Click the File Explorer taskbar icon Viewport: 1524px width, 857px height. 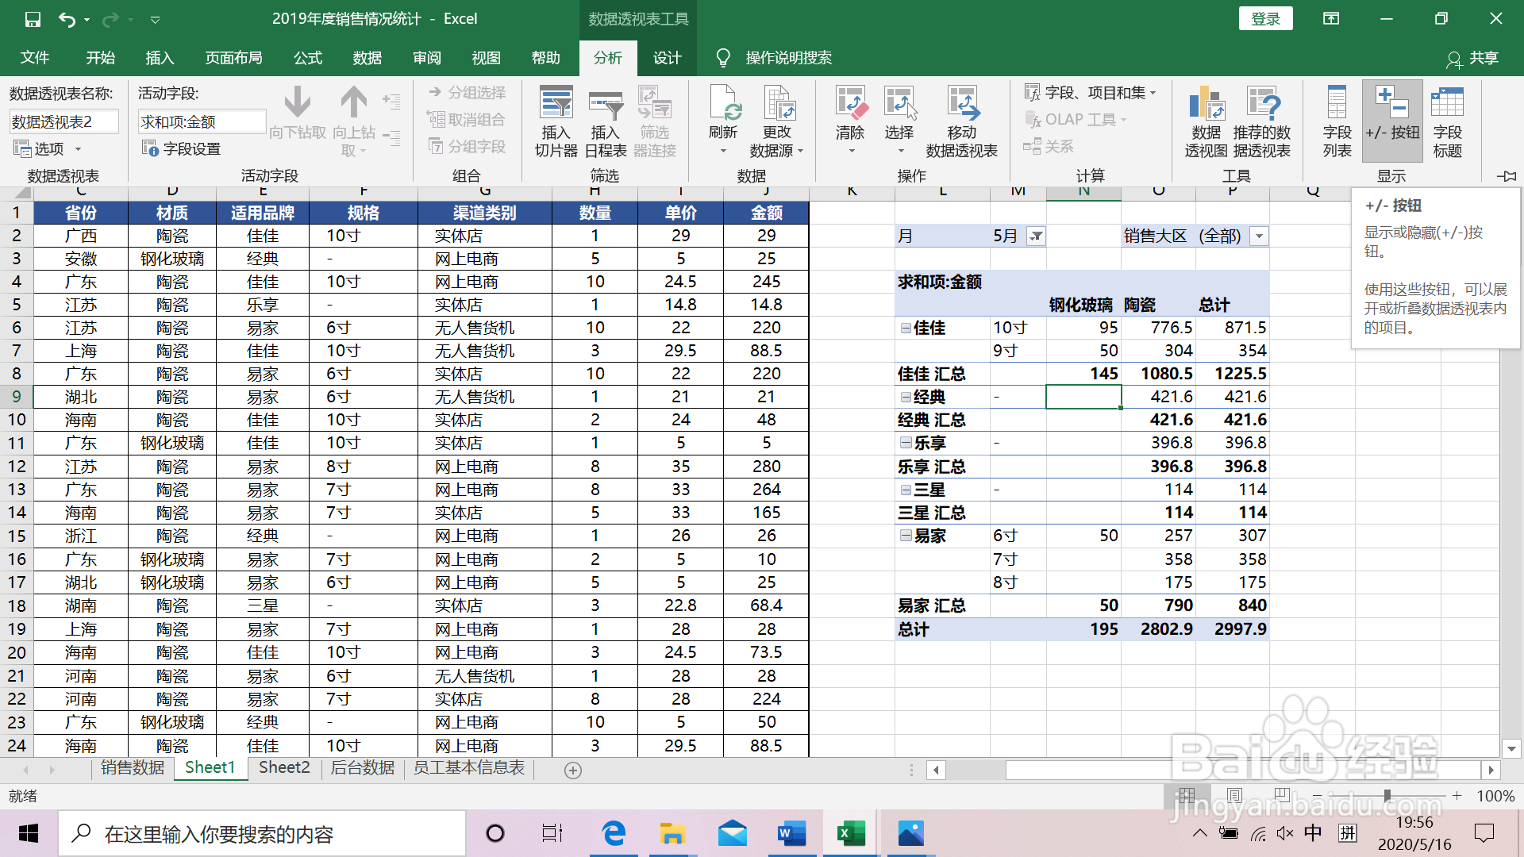click(x=672, y=833)
